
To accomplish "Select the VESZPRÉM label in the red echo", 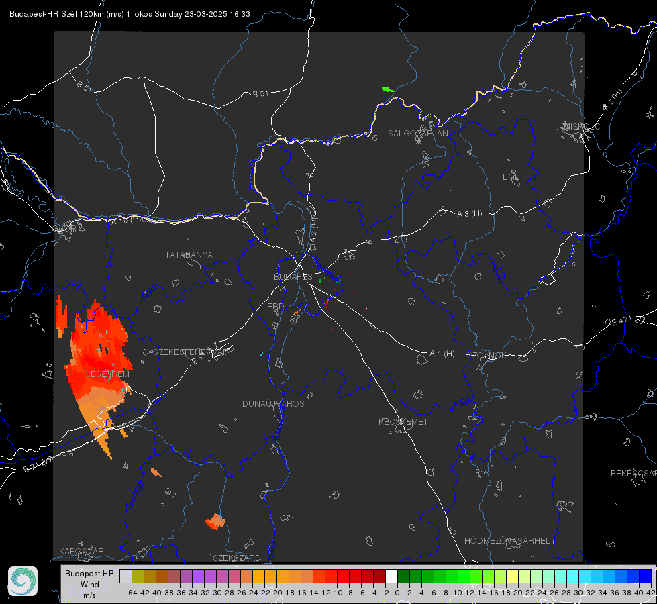I will tap(107, 374).
